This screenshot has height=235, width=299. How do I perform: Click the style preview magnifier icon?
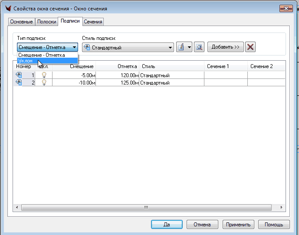click(x=199, y=47)
